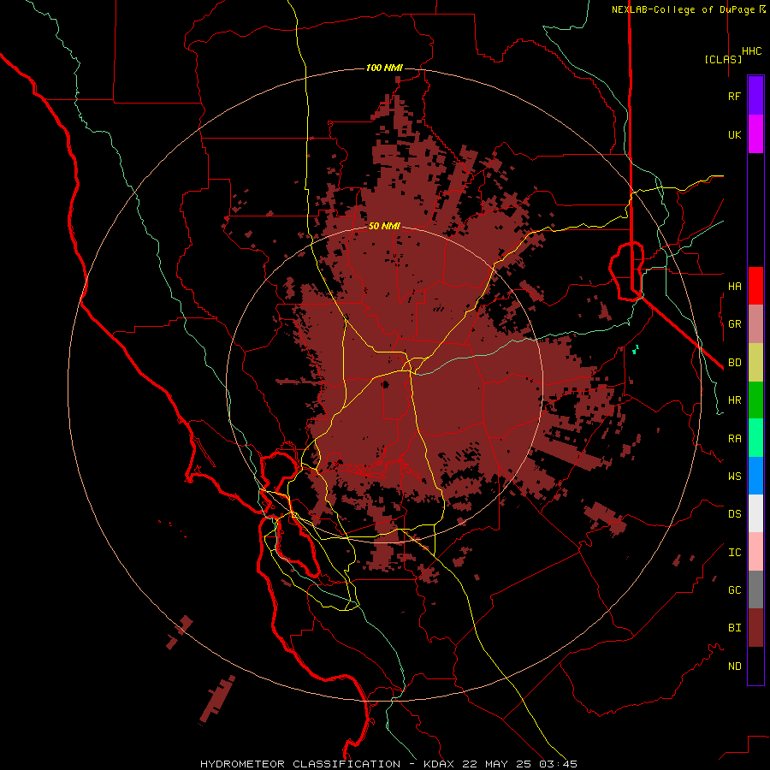Image resolution: width=770 pixels, height=770 pixels.
Task: Select the GR pinkish legend swatch
Action: coord(755,323)
